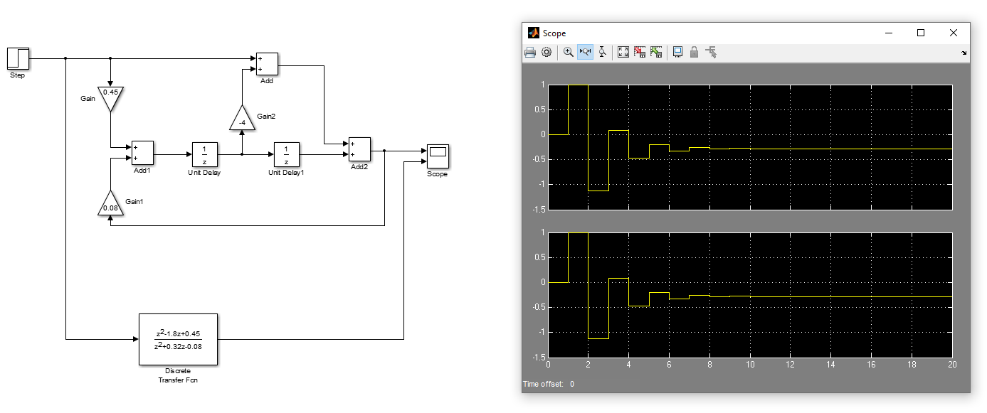The height and width of the screenshot is (413, 987).
Task: Click the signal selection icon
Action: click(711, 52)
